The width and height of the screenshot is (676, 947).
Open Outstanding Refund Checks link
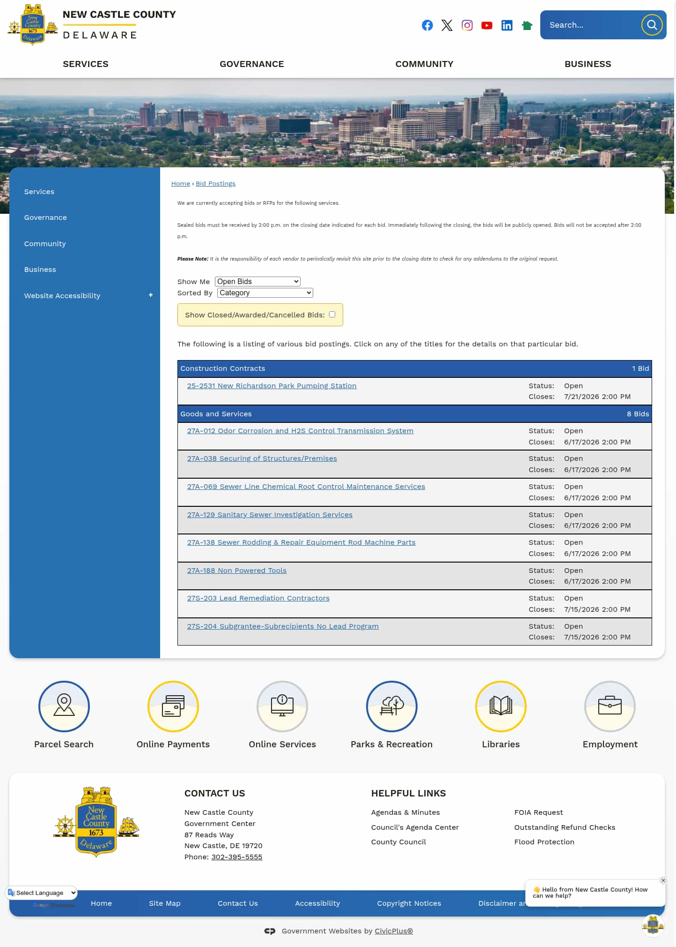pyautogui.click(x=565, y=827)
